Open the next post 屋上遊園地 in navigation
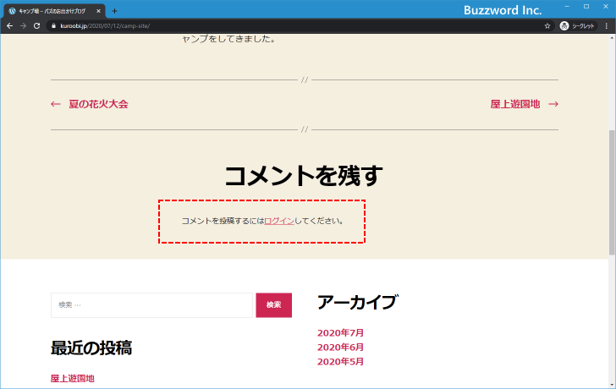 tap(515, 104)
